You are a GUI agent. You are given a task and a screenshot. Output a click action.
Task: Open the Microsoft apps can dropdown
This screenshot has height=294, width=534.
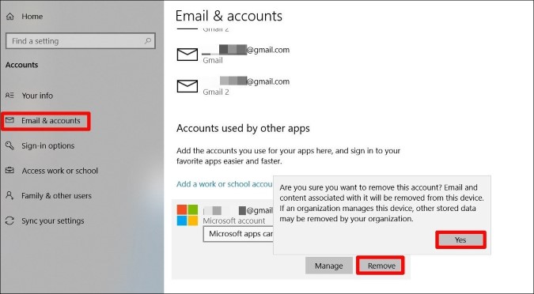pyautogui.click(x=238, y=234)
